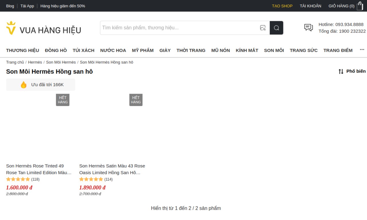Open the THƯƠNG HIỆU menu
This screenshot has width=367, height=220.
pyautogui.click(x=23, y=50)
